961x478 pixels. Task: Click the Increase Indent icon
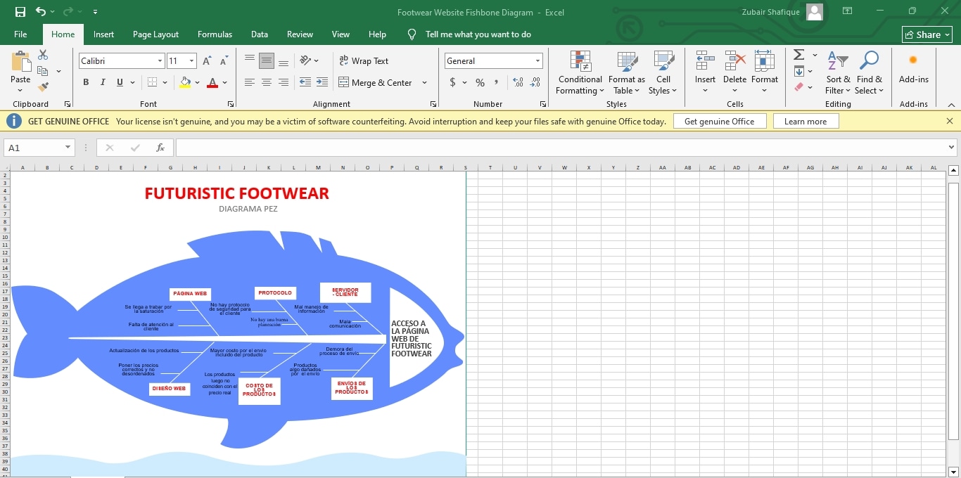coord(322,82)
